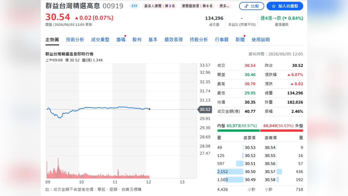Image resolution: width=348 pixels, height=196 pixels.
Task: Click 均價 value 30.35
Action: 250,102
